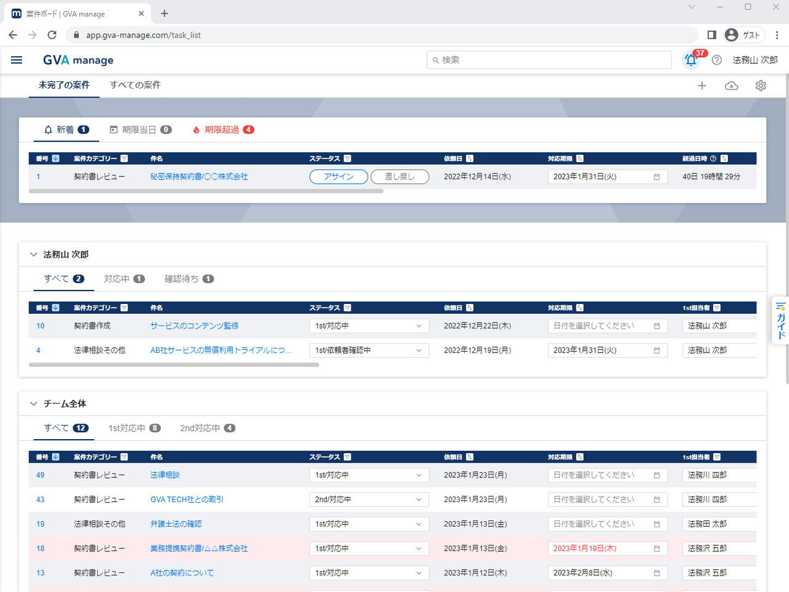789x592 pixels.
Task: Open the hamburger navigation menu
Action: (17, 60)
